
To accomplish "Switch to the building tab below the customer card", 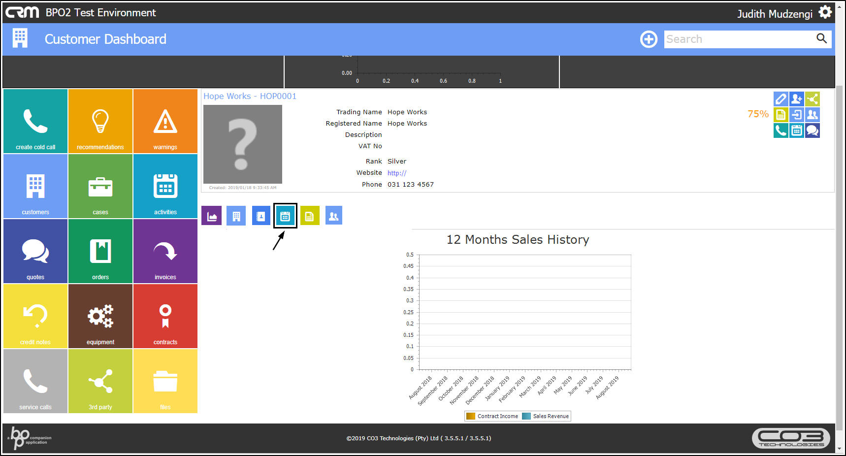I will (236, 216).
